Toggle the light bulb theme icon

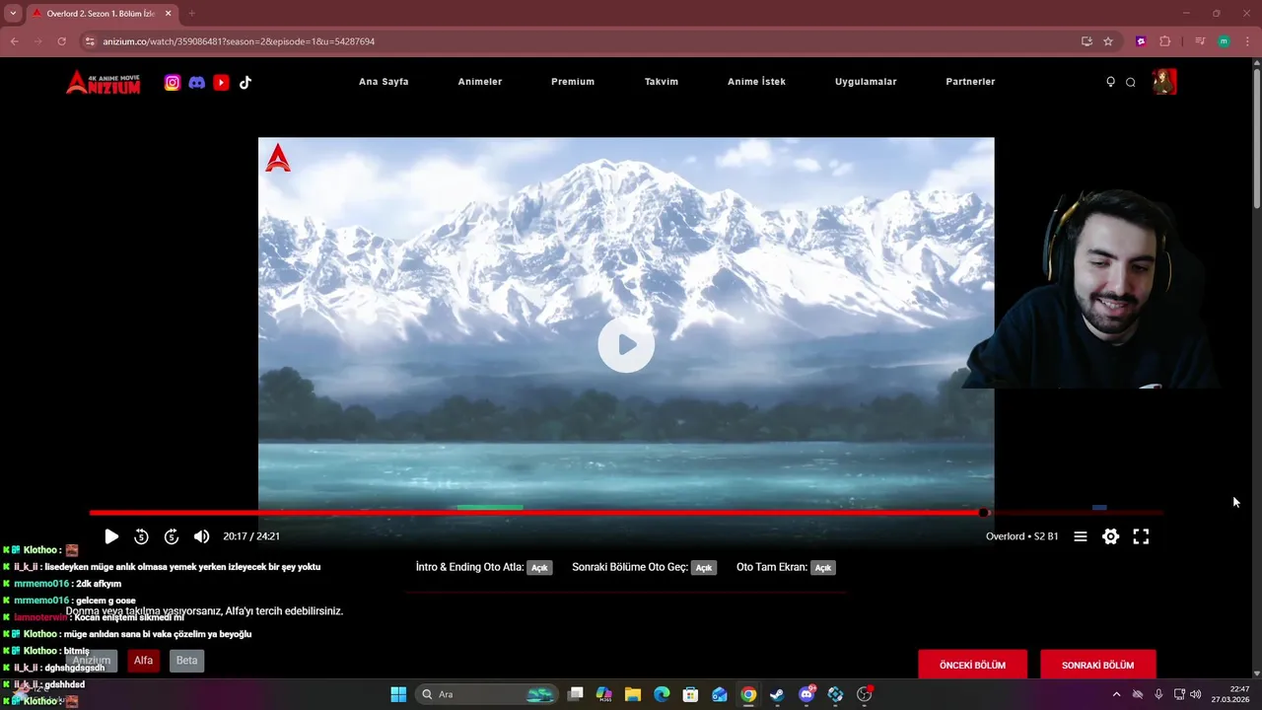pyautogui.click(x=1110, y=82)
